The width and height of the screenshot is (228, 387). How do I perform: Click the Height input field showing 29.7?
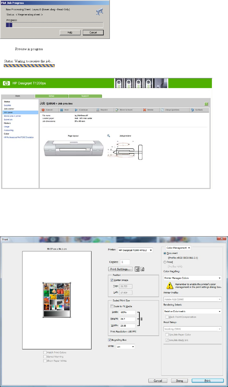pyautogui.click(x=127, y=319)
